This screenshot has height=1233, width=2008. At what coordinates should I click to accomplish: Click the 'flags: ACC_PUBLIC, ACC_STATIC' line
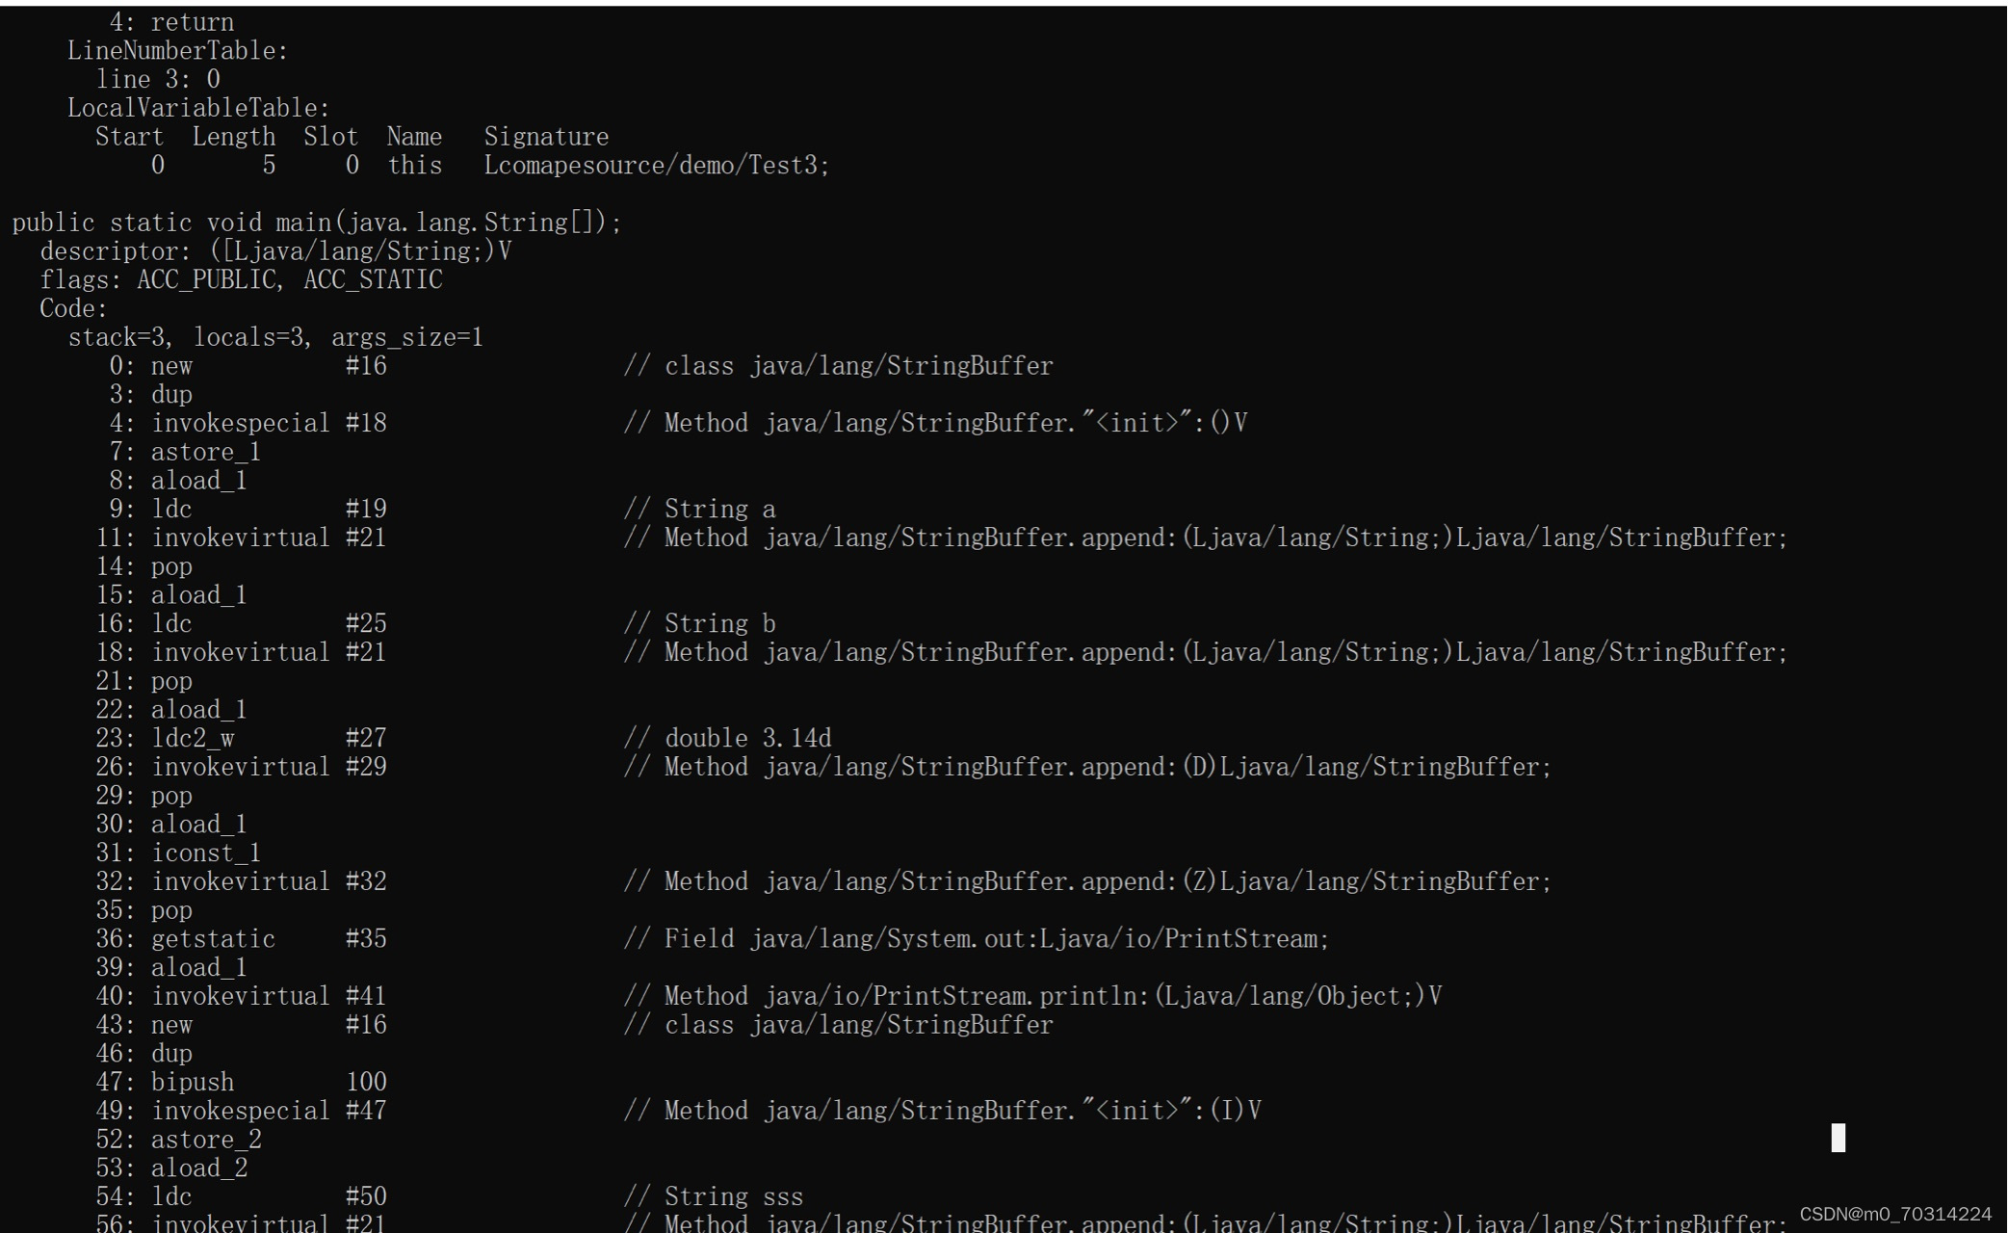click(240, 279)
